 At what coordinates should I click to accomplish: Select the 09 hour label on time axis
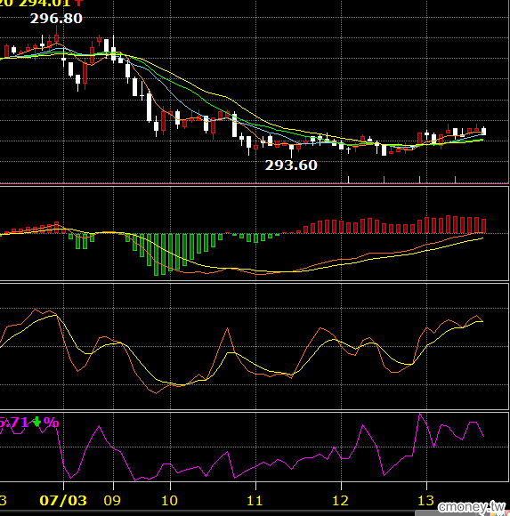pos(112,501)
